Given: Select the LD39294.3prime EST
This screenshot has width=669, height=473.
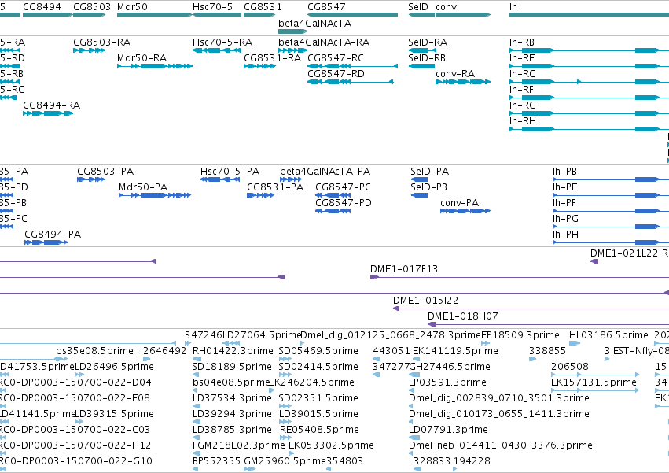Looking at the screenshot, I should click(197, 422).
